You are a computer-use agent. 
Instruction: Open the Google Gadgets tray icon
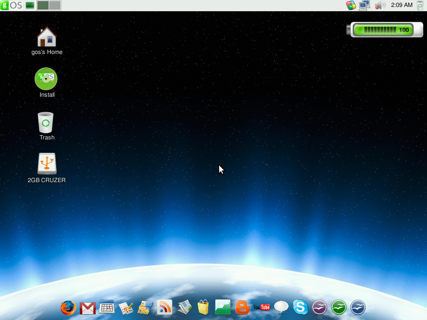click(x=351, y=5)
